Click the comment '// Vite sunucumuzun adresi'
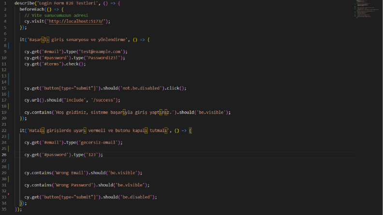Screen dimensions: 383x215 coord(56,15)
